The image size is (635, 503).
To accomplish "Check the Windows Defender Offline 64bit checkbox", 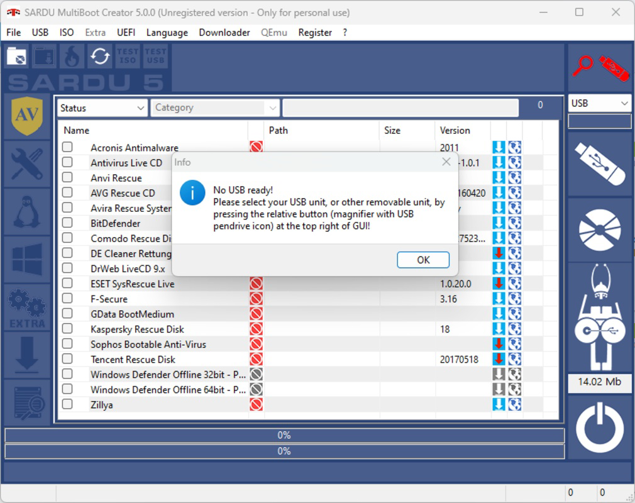I will coord(67,389).
